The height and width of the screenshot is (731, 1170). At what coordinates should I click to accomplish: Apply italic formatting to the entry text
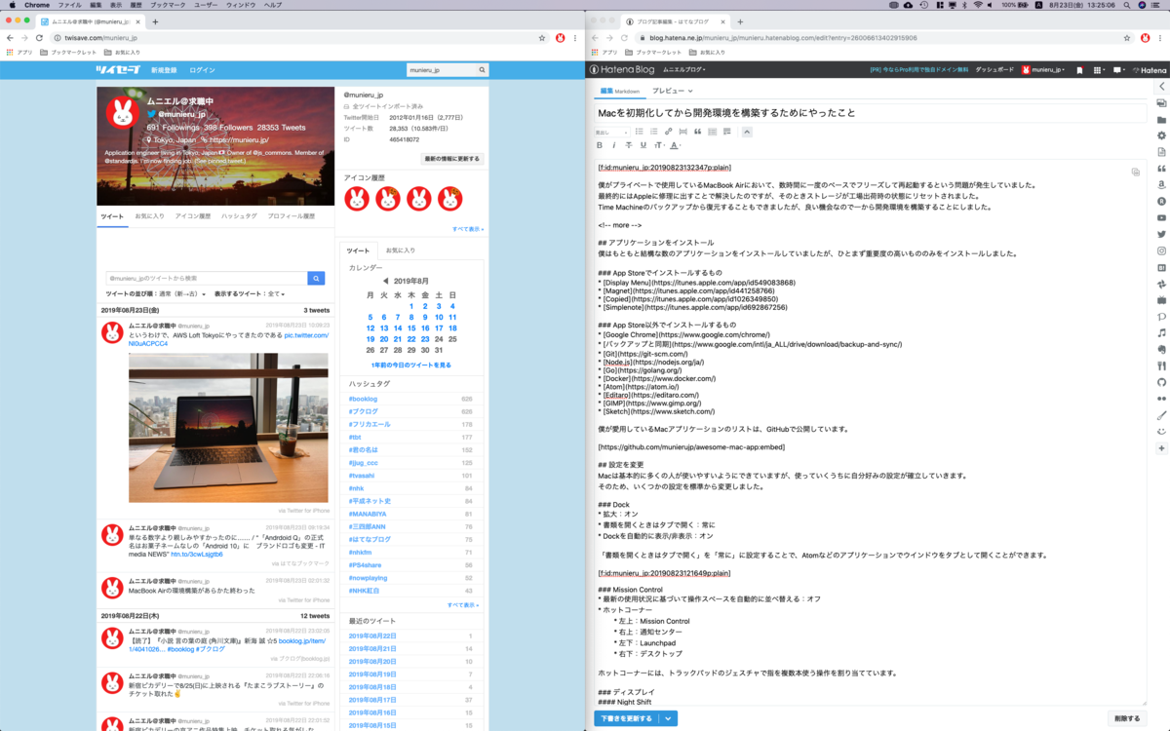tap(614, 145)
